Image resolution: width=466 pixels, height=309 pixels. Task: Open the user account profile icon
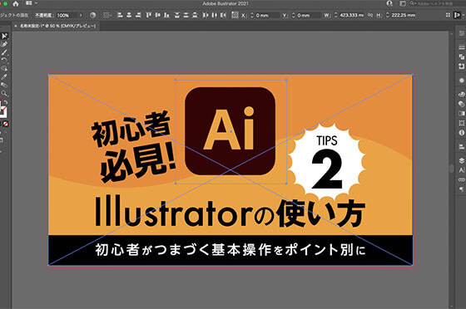click(389, 3)
